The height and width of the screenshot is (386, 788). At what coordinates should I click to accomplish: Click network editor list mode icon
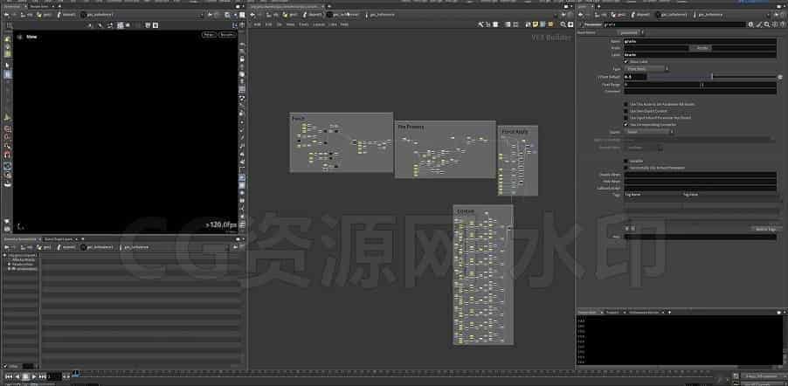495,24
